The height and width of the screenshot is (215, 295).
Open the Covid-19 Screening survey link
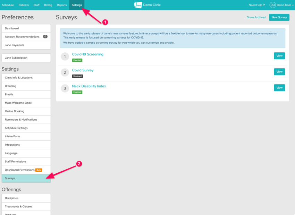coord(87,54)
